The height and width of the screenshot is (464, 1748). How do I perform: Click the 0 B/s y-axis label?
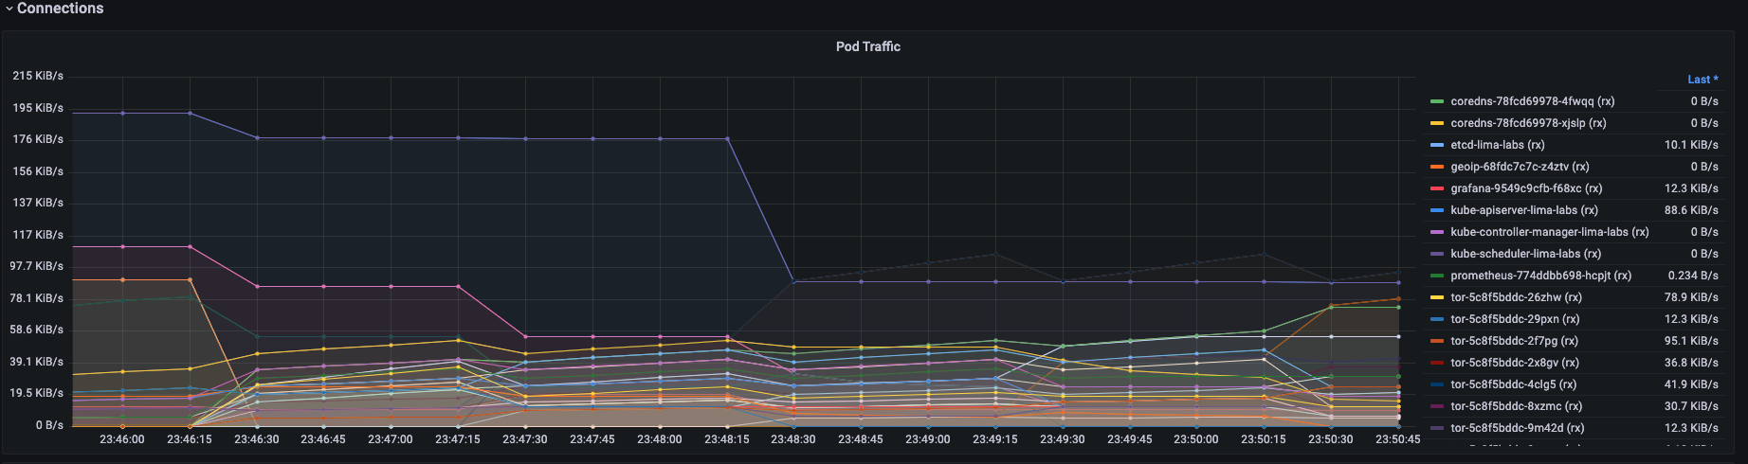pos(49,425)
